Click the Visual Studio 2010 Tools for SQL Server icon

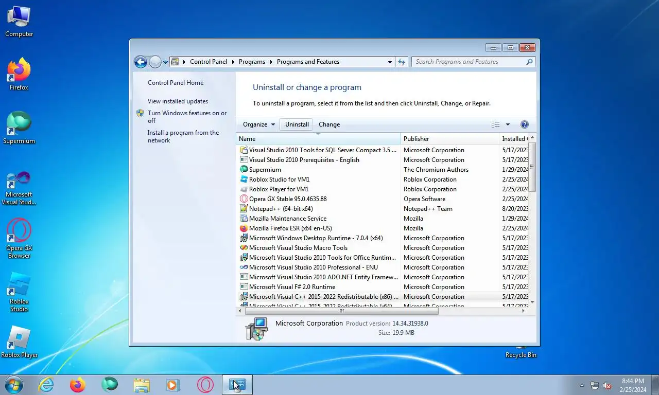point(244,150)
